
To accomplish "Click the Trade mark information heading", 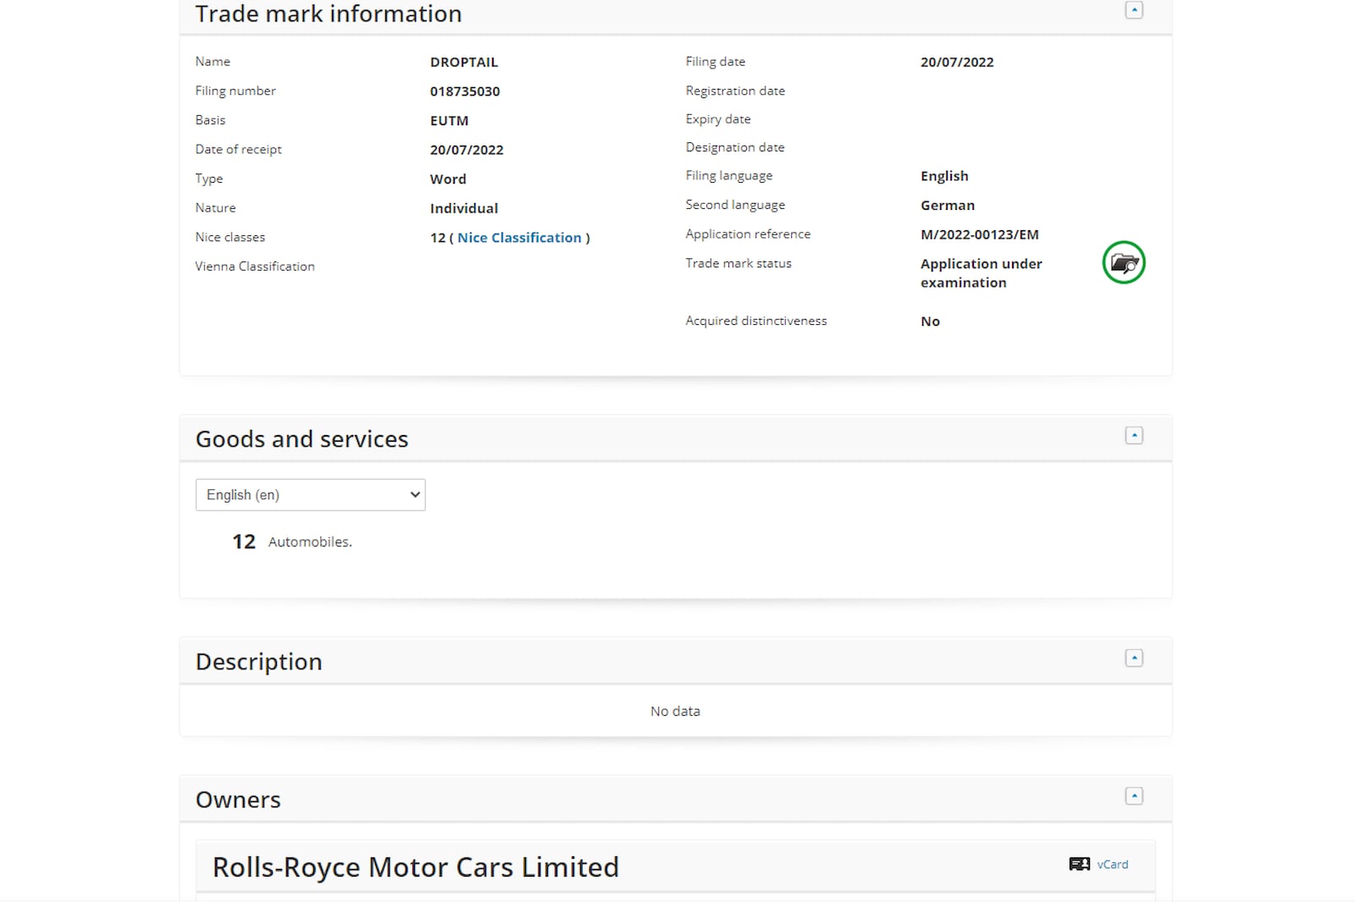I will (329, 14).
